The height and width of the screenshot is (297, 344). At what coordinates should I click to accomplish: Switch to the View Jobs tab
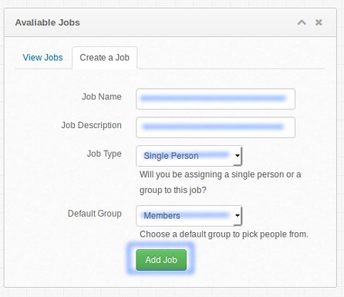42,58
